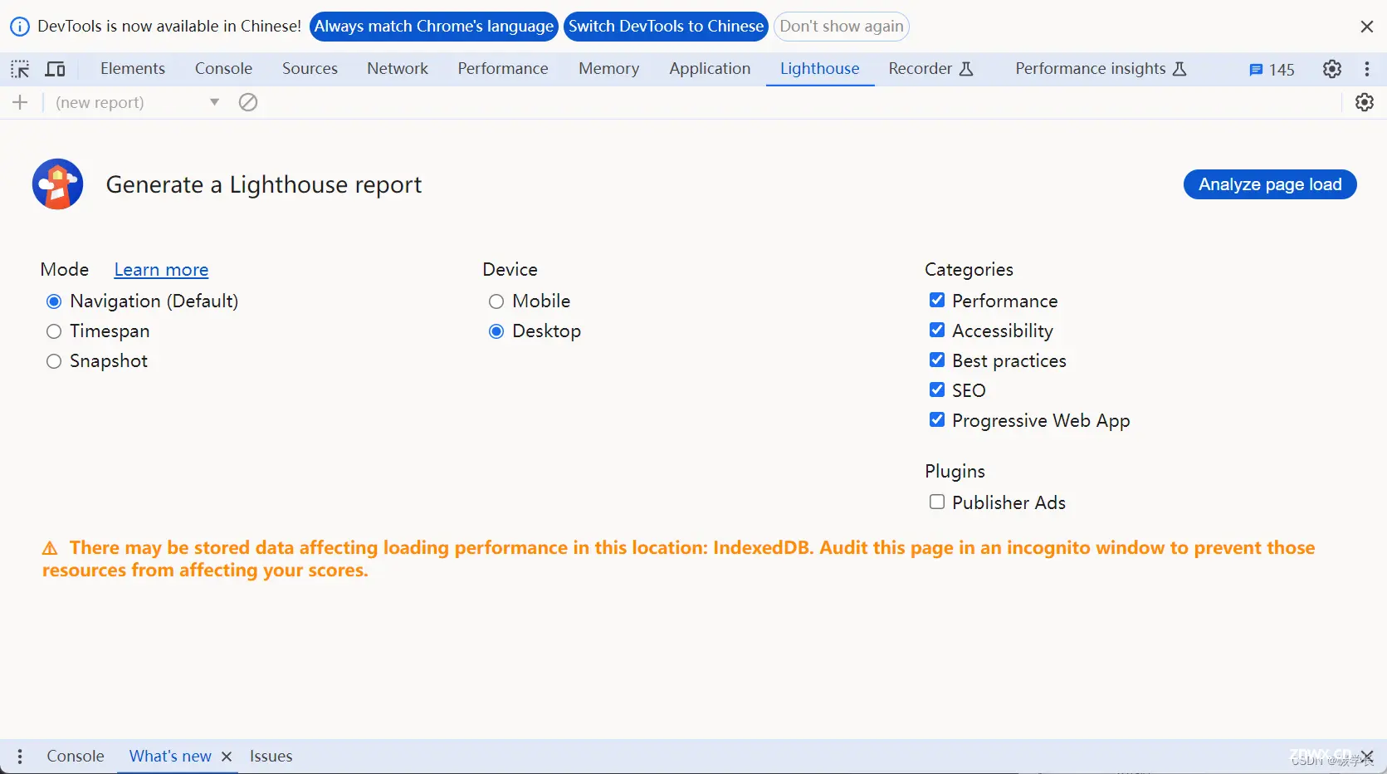1387x774 pixels.
Task: Open DevTools settings gear in tab bar
Action: coord(1332,69)
